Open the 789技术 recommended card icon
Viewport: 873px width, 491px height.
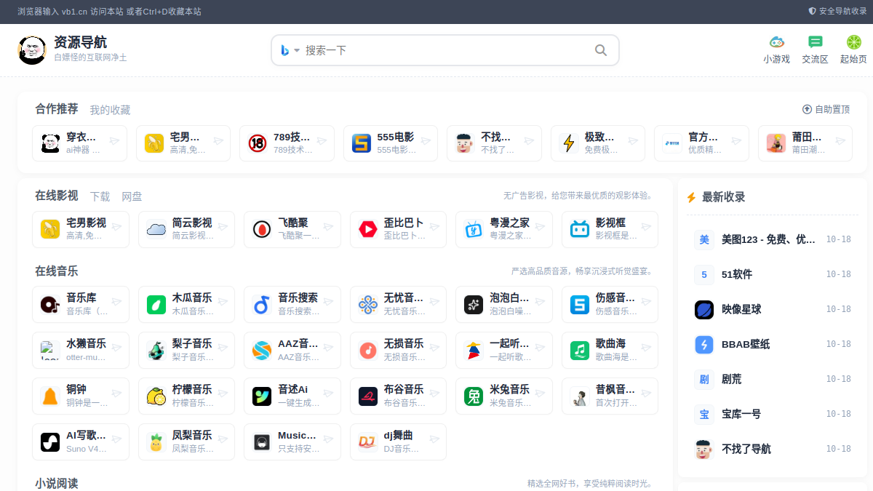258,143
